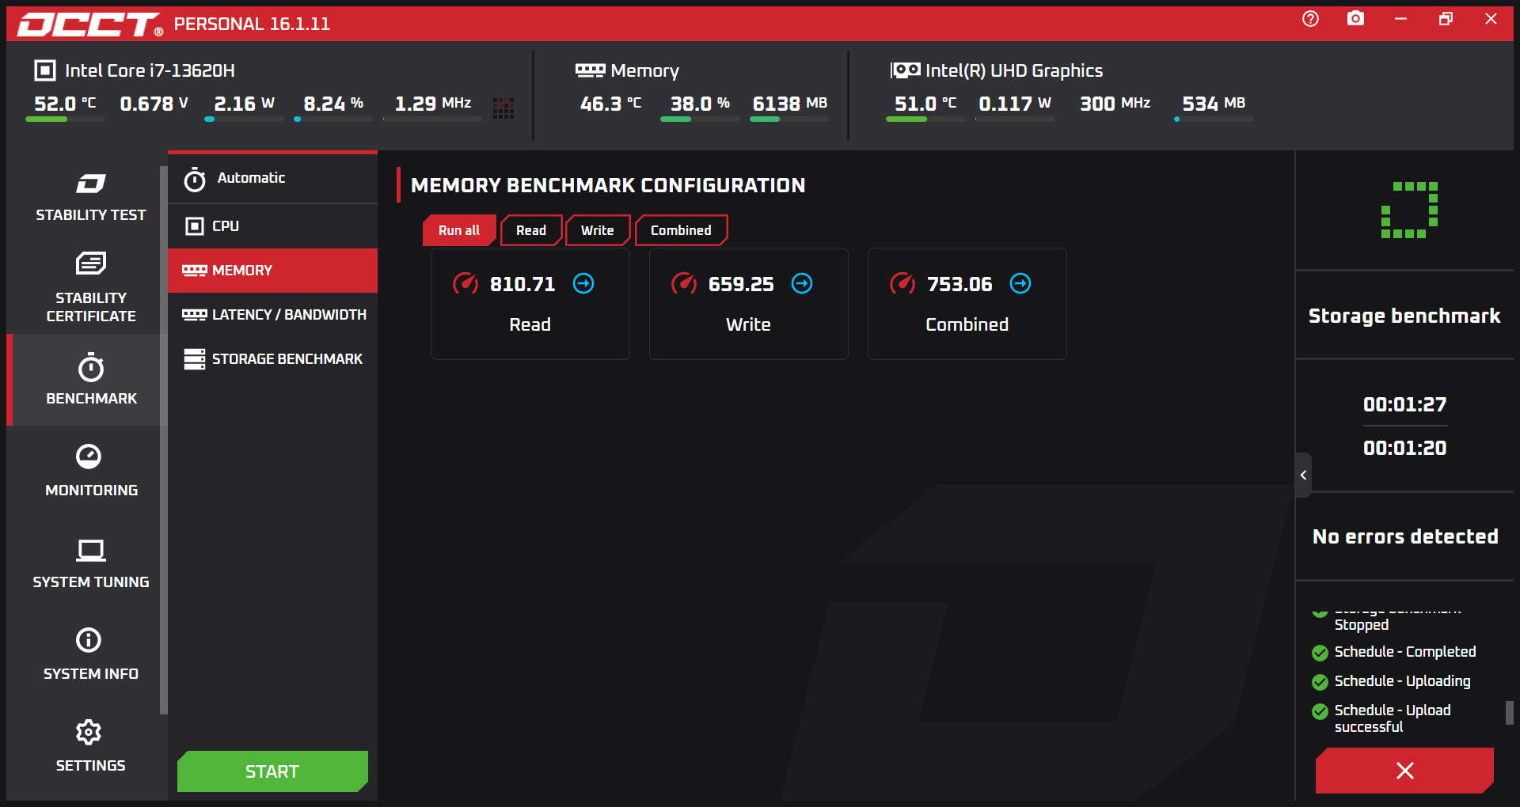This screenshot has height=807, width=1520.
Task: Click the 46.3 °C memory temperature reading
Action: (610, 104)
